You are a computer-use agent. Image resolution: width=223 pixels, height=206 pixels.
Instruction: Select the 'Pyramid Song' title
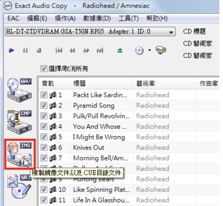click(x=94, y=106)
